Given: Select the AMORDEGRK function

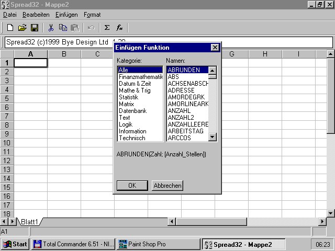Looking at the screenshot, I should pyautogui.click(x=187, y=97).
